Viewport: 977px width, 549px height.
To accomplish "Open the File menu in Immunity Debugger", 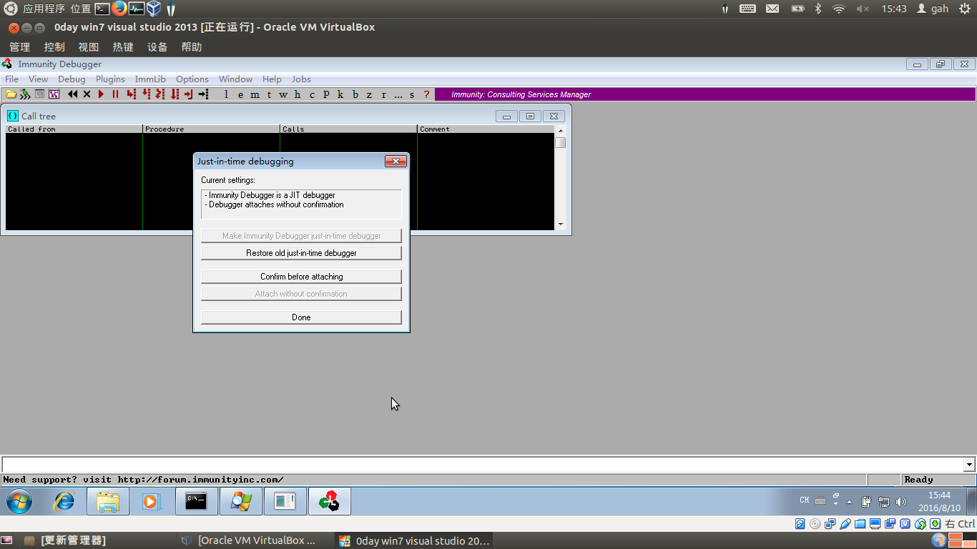I will (12, 79).
